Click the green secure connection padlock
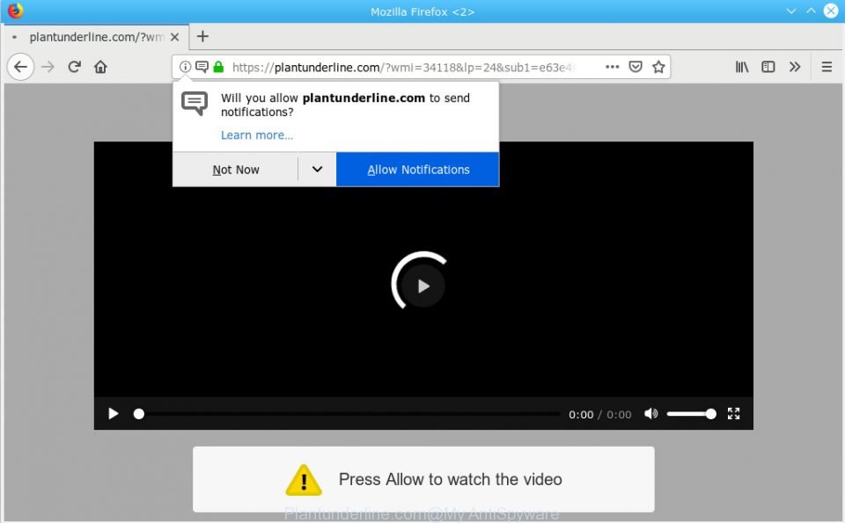Screen dimensions: 845x523 (218, 67)
